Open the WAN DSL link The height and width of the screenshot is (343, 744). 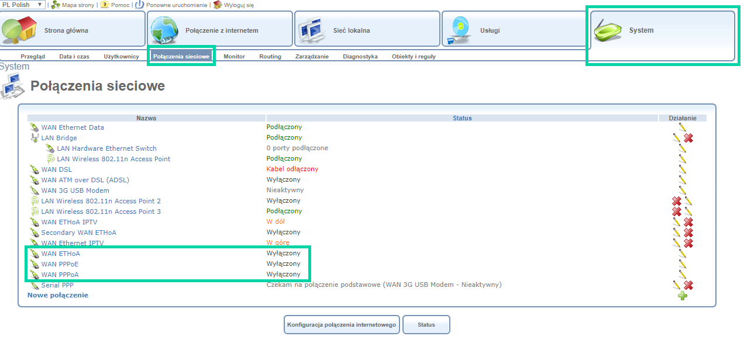coord(57,169)
